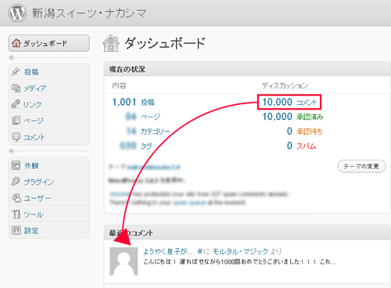This screenshot has width=391, height=288.
Task: Click the tools icon beside ツール
Action: point(16,214)
